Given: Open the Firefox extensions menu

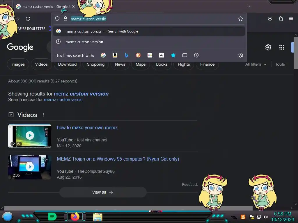Looking at the screenshot, I should [x=281, y=19].
